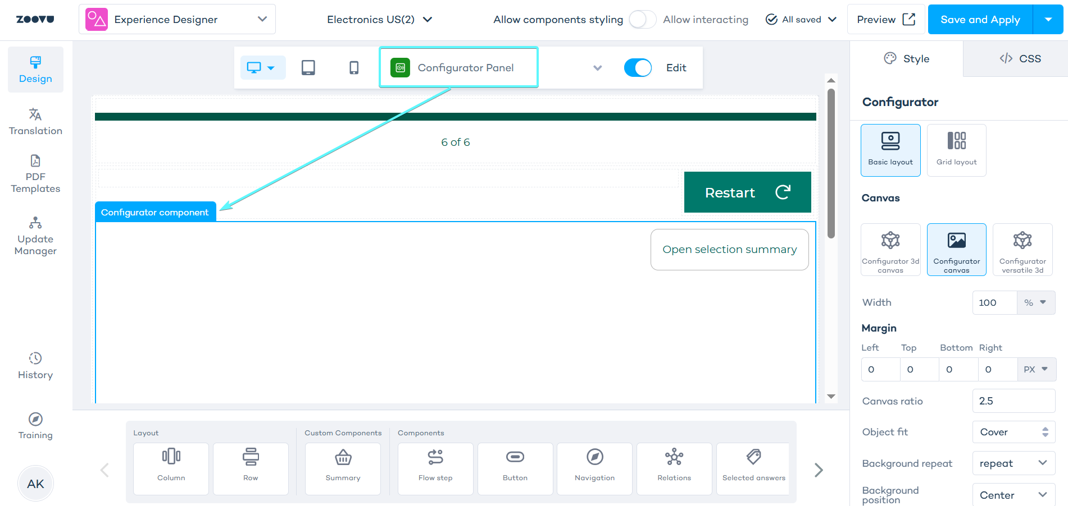Select the Grid layout option

[956, 150]
